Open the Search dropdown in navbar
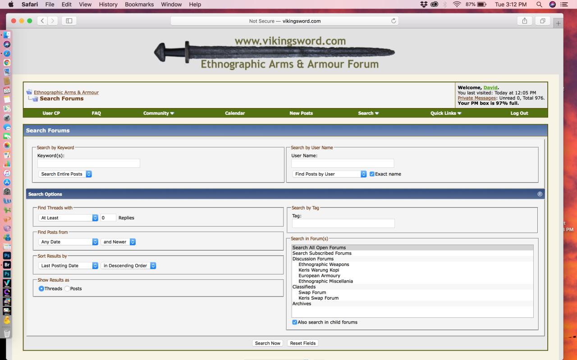This screenshot has height=360, width=577. pyautogui.click(x=368, y=113)
